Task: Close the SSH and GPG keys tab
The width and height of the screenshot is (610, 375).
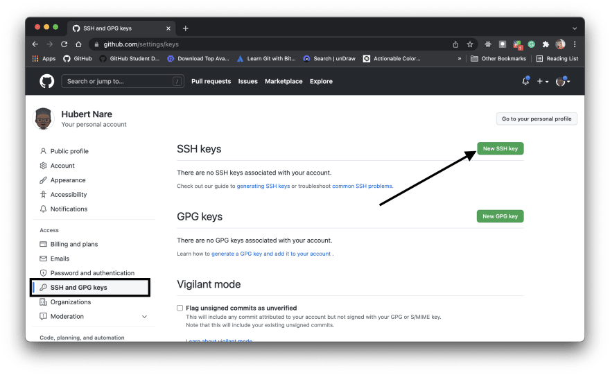Action: pyautogui.click(x=168, y=28)
